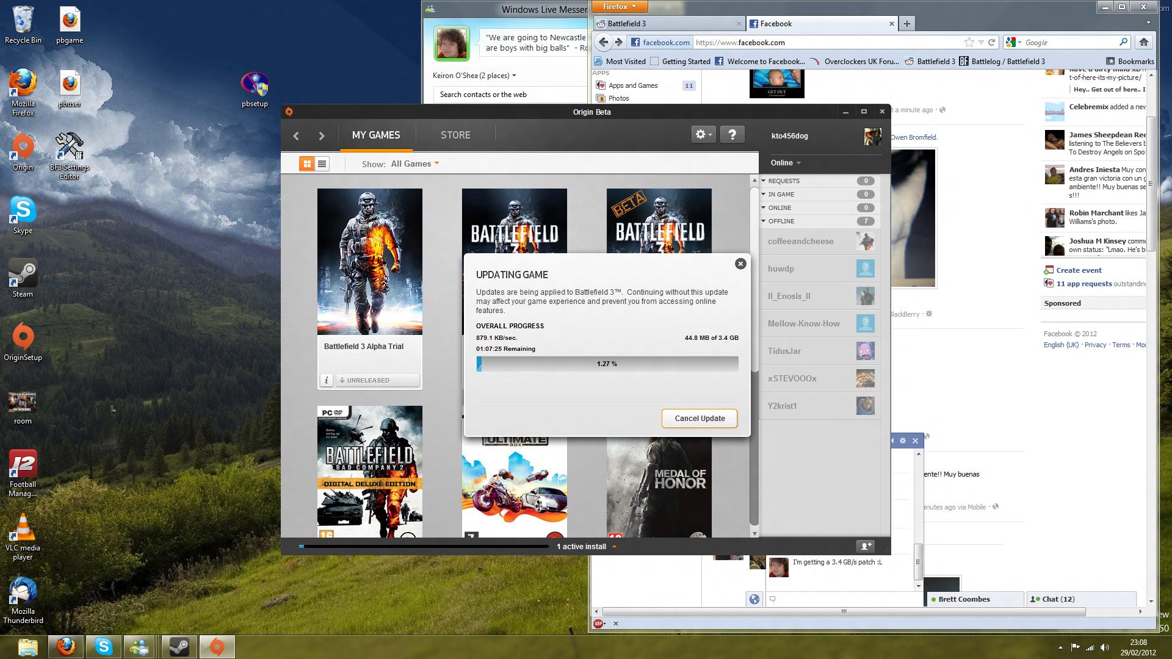The width and height of the screenshot is (1172, 659).
Task: Bookmark this page with the star icon
Action: 969,42
